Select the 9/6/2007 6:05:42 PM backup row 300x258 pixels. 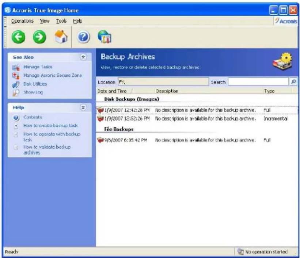197,140
